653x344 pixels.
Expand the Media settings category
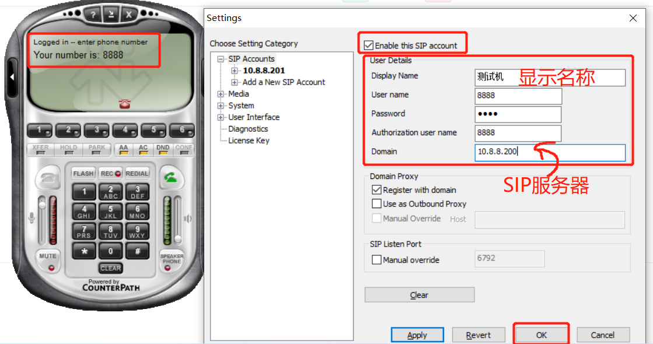tap(221, 94)
